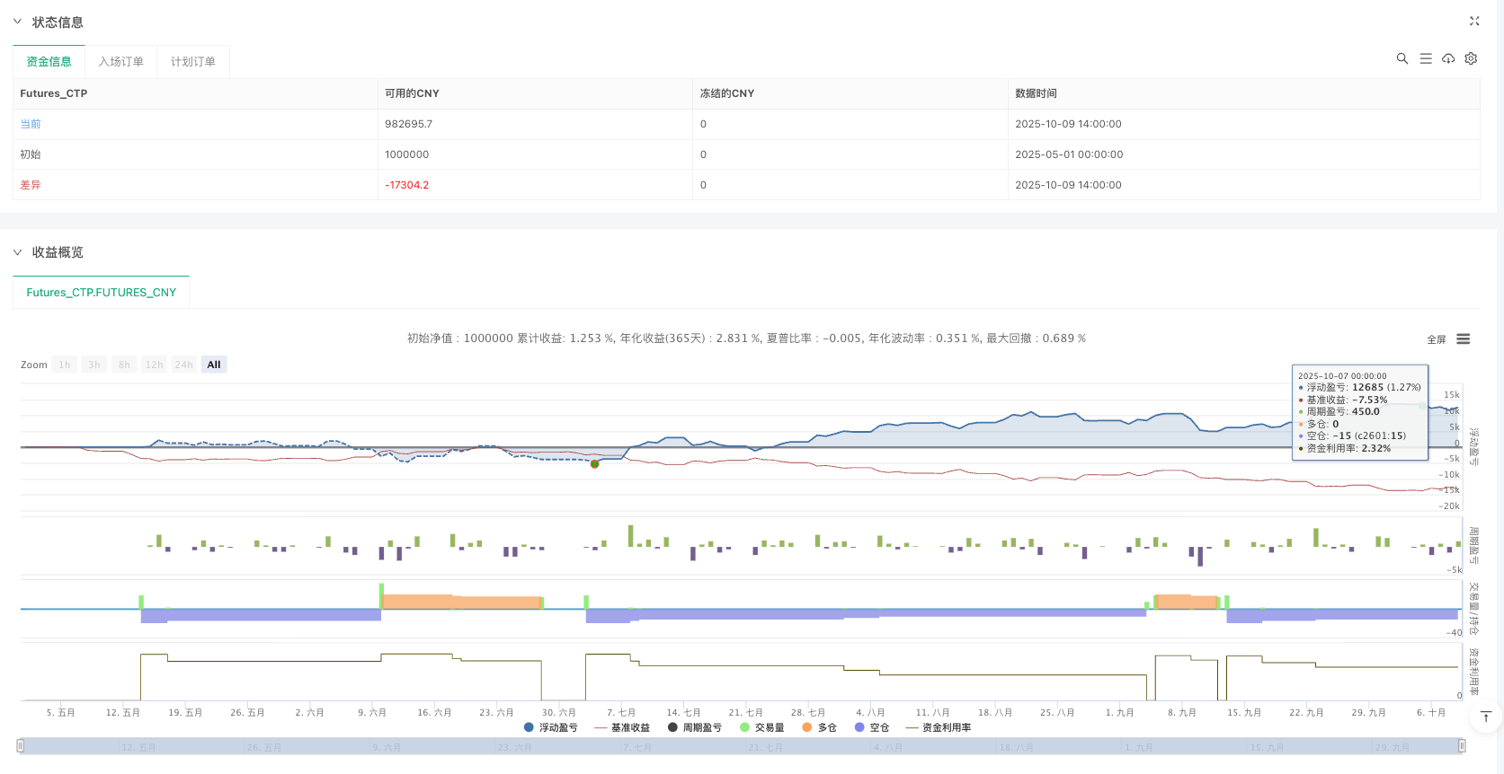Screen dimensions: 1504x774
Task: Open the list view lines icon
Action: pos(1426,58)
